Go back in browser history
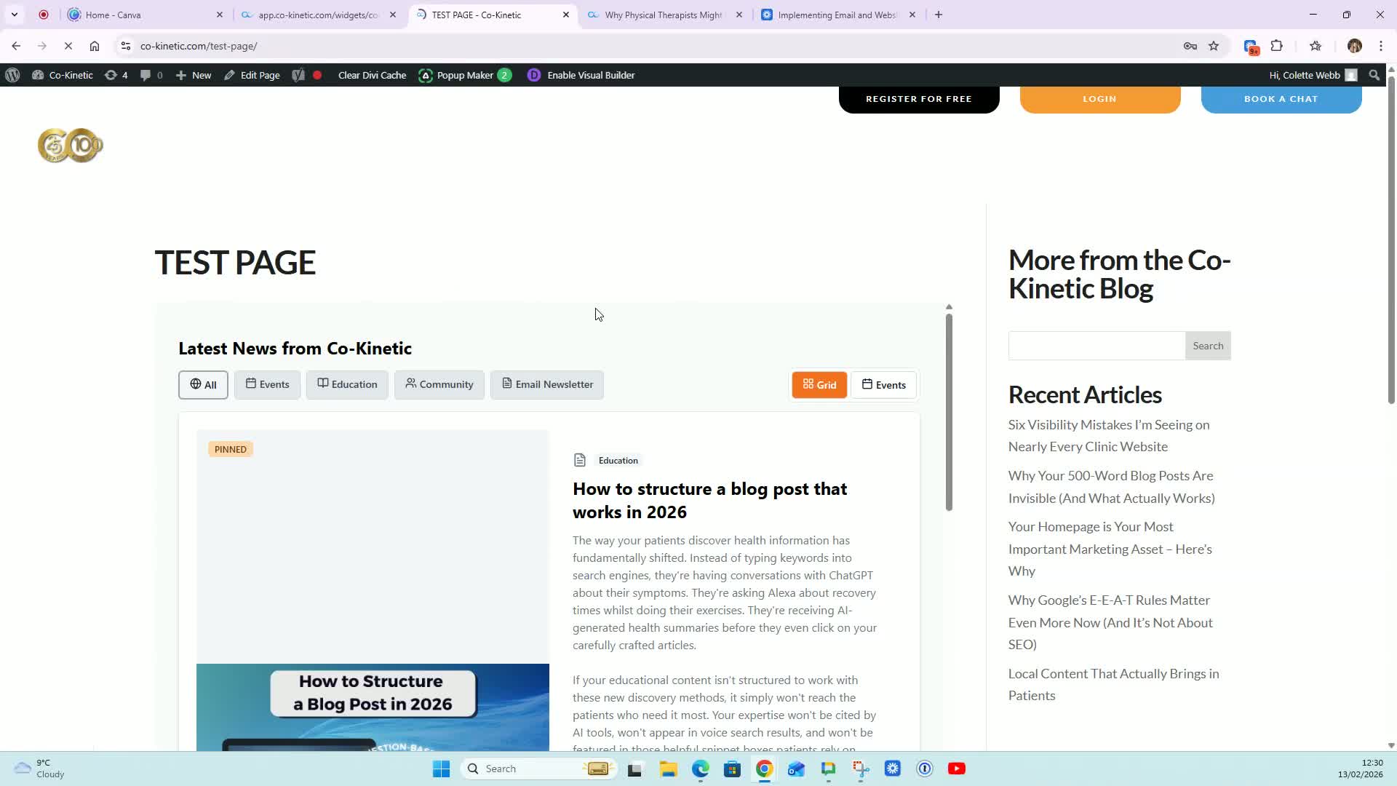Image resolution: width=1397 pixels, height=786 pixels. point(16,46)
